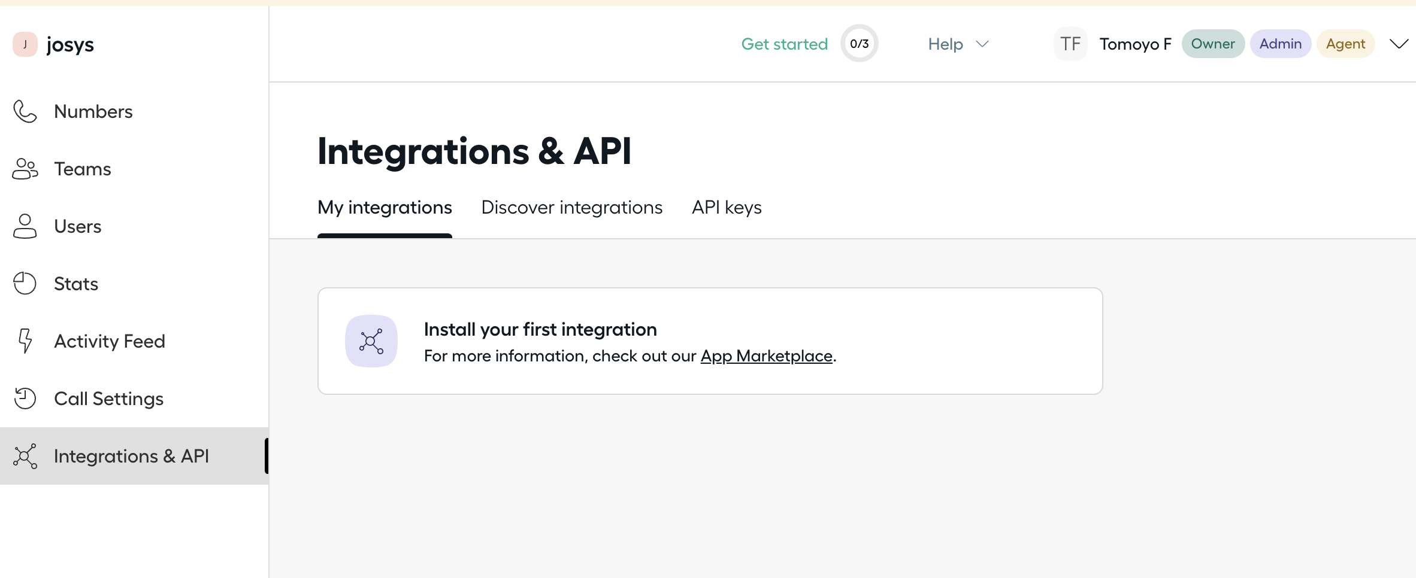Select the My integrations tab
The height and width of the screenshot is (578, 1416).
tap(385, 208)
